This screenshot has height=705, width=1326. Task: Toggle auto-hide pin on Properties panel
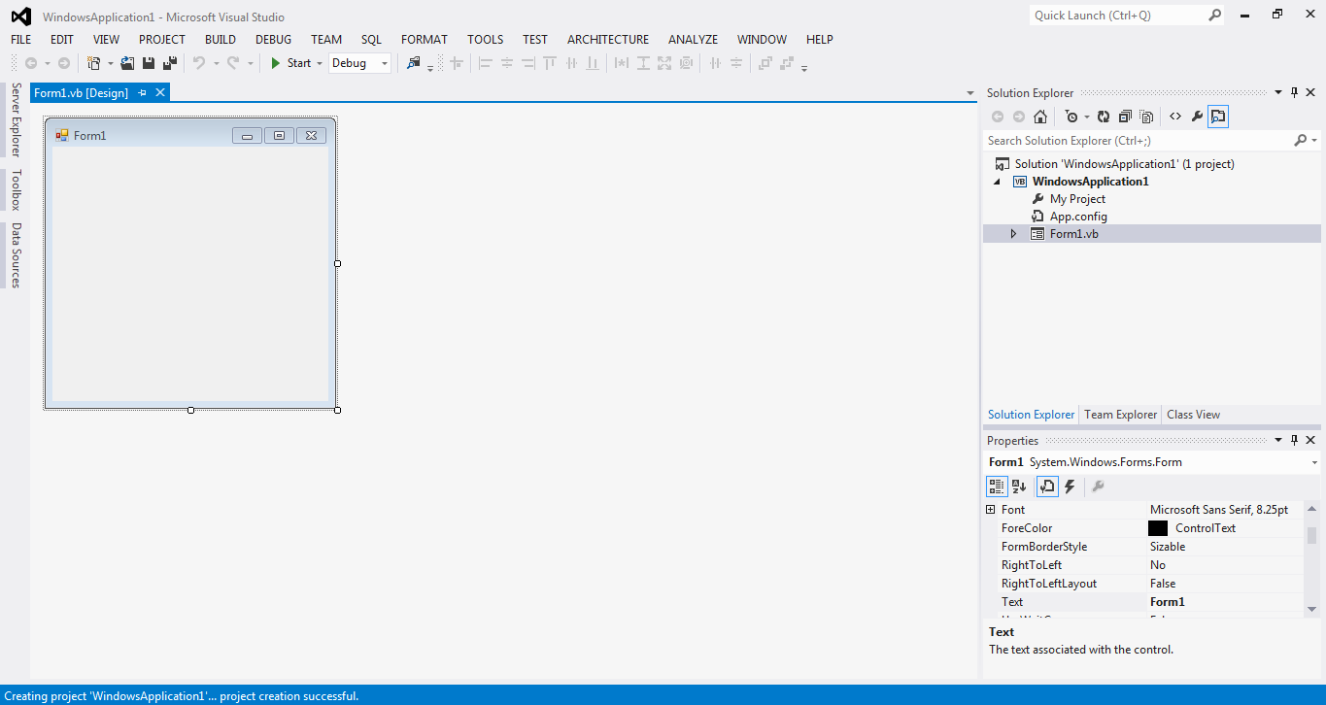[1294, 440]
